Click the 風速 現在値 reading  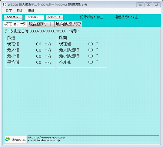click(39, 44)
